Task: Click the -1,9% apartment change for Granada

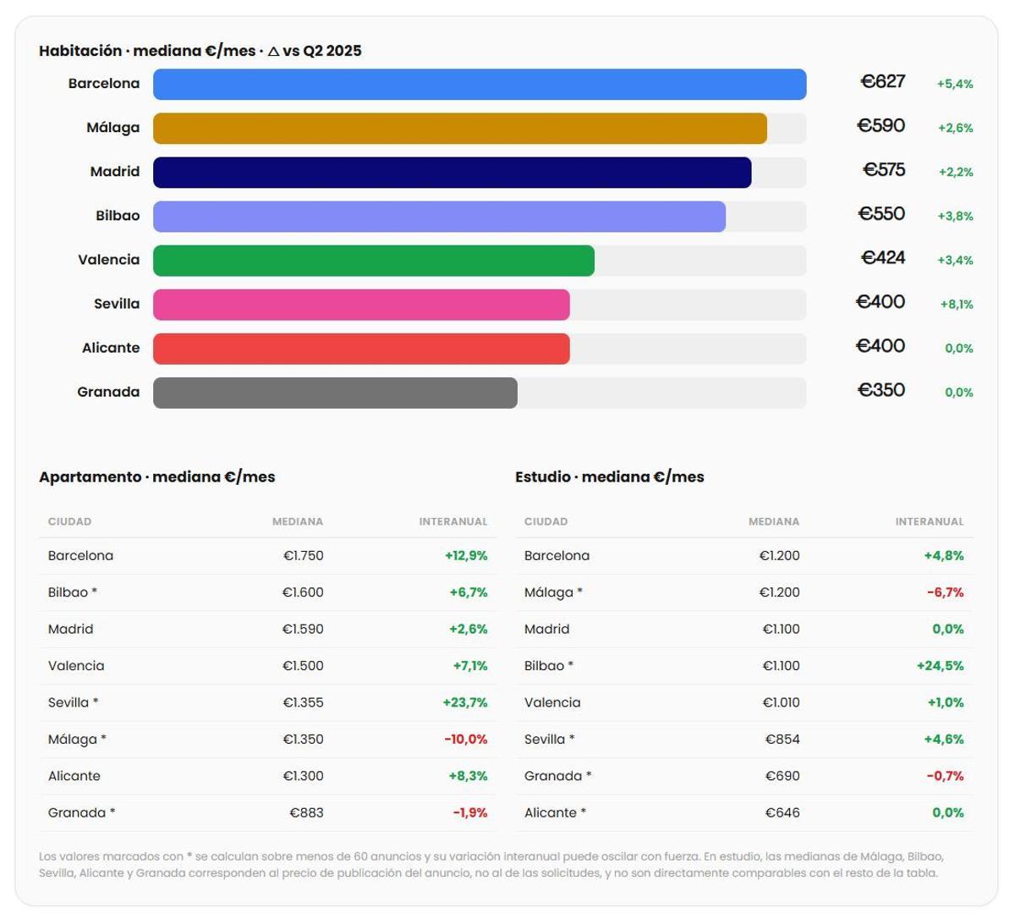Action: [470, 812]
